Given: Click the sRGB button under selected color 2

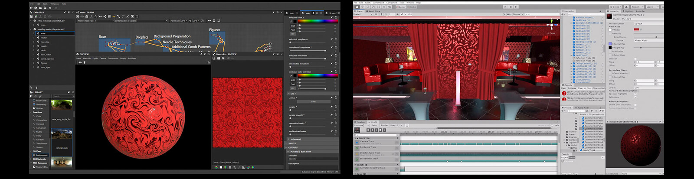Looking at the screenshot, I should coord(292,26).
